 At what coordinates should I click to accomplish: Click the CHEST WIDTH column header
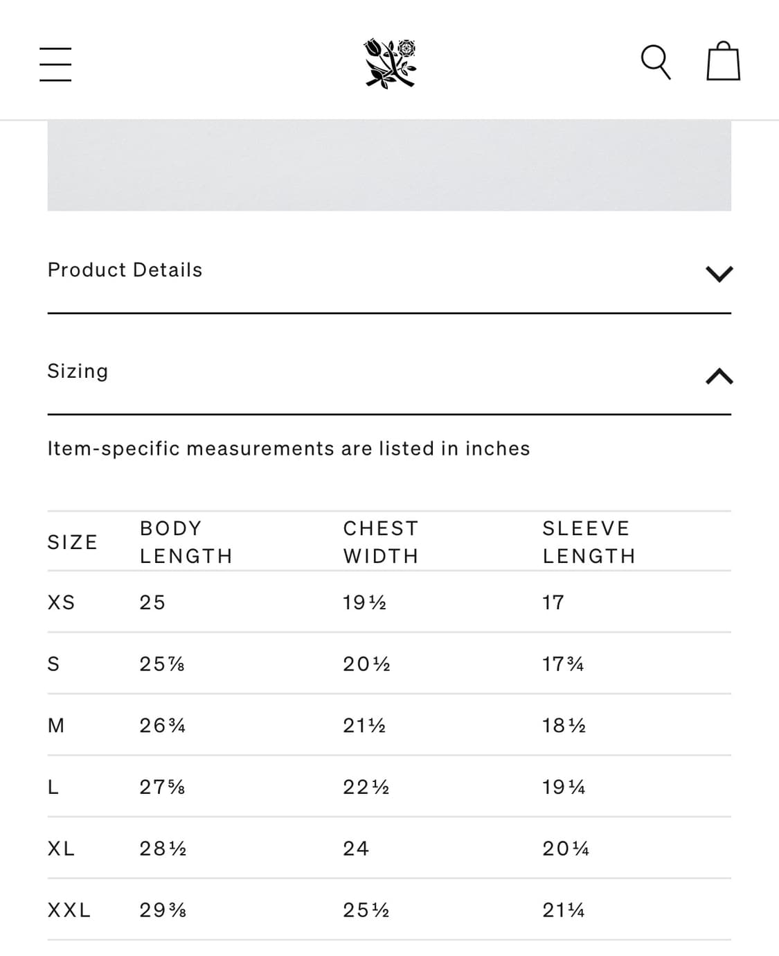[x=381, y=542]
